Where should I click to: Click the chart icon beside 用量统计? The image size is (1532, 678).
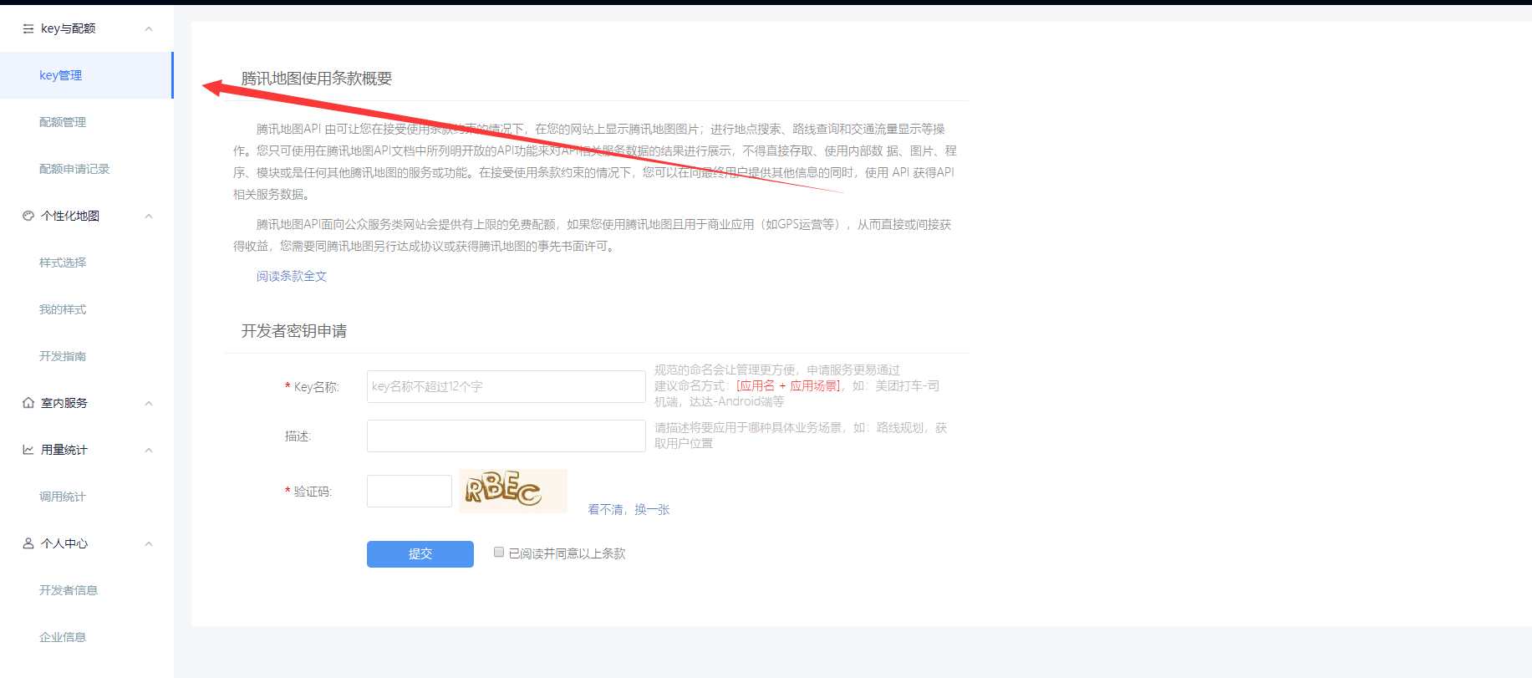point(28,450)
